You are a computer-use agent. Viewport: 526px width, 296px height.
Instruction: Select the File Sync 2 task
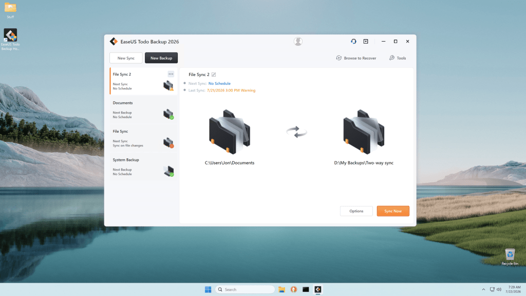click(144, 81)
